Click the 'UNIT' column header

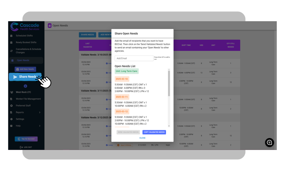click(x=213, y=45)
